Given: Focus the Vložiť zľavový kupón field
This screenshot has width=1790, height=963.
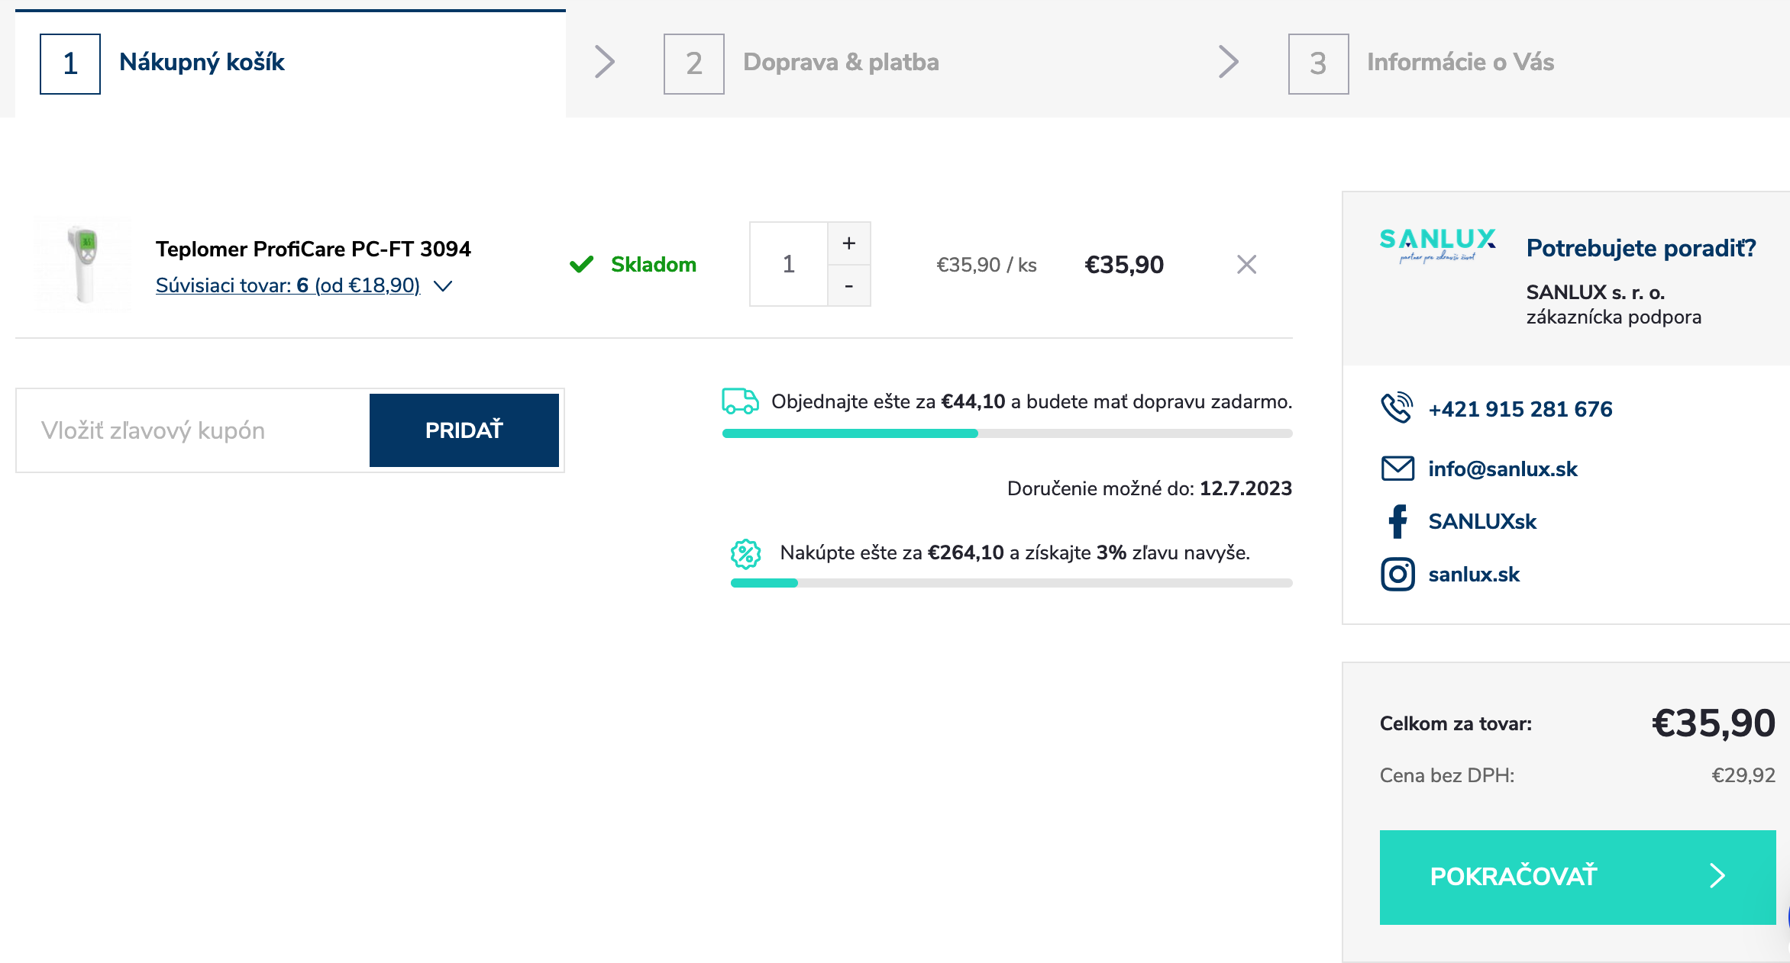Looking at the screenshot, I should (193, 430).
